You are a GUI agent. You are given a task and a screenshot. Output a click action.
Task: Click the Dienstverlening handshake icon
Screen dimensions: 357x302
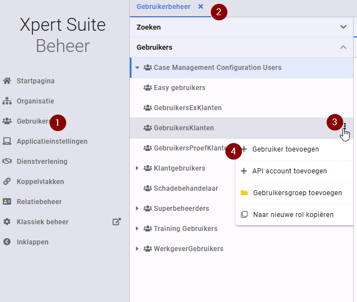[7, 161]
